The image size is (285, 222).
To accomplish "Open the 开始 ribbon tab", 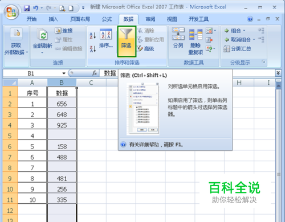I will coord(31,19).
